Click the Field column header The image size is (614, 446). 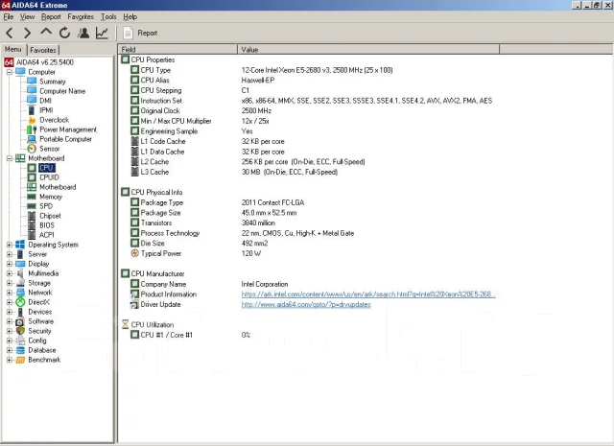point(178,49)
